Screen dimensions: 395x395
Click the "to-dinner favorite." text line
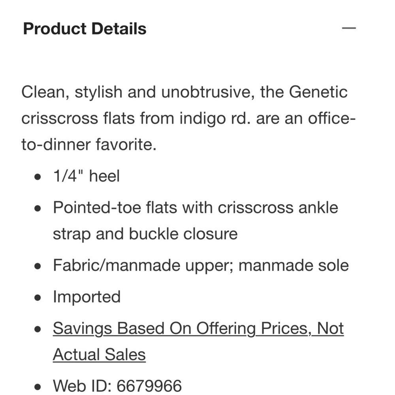click(x=89, y=145)
